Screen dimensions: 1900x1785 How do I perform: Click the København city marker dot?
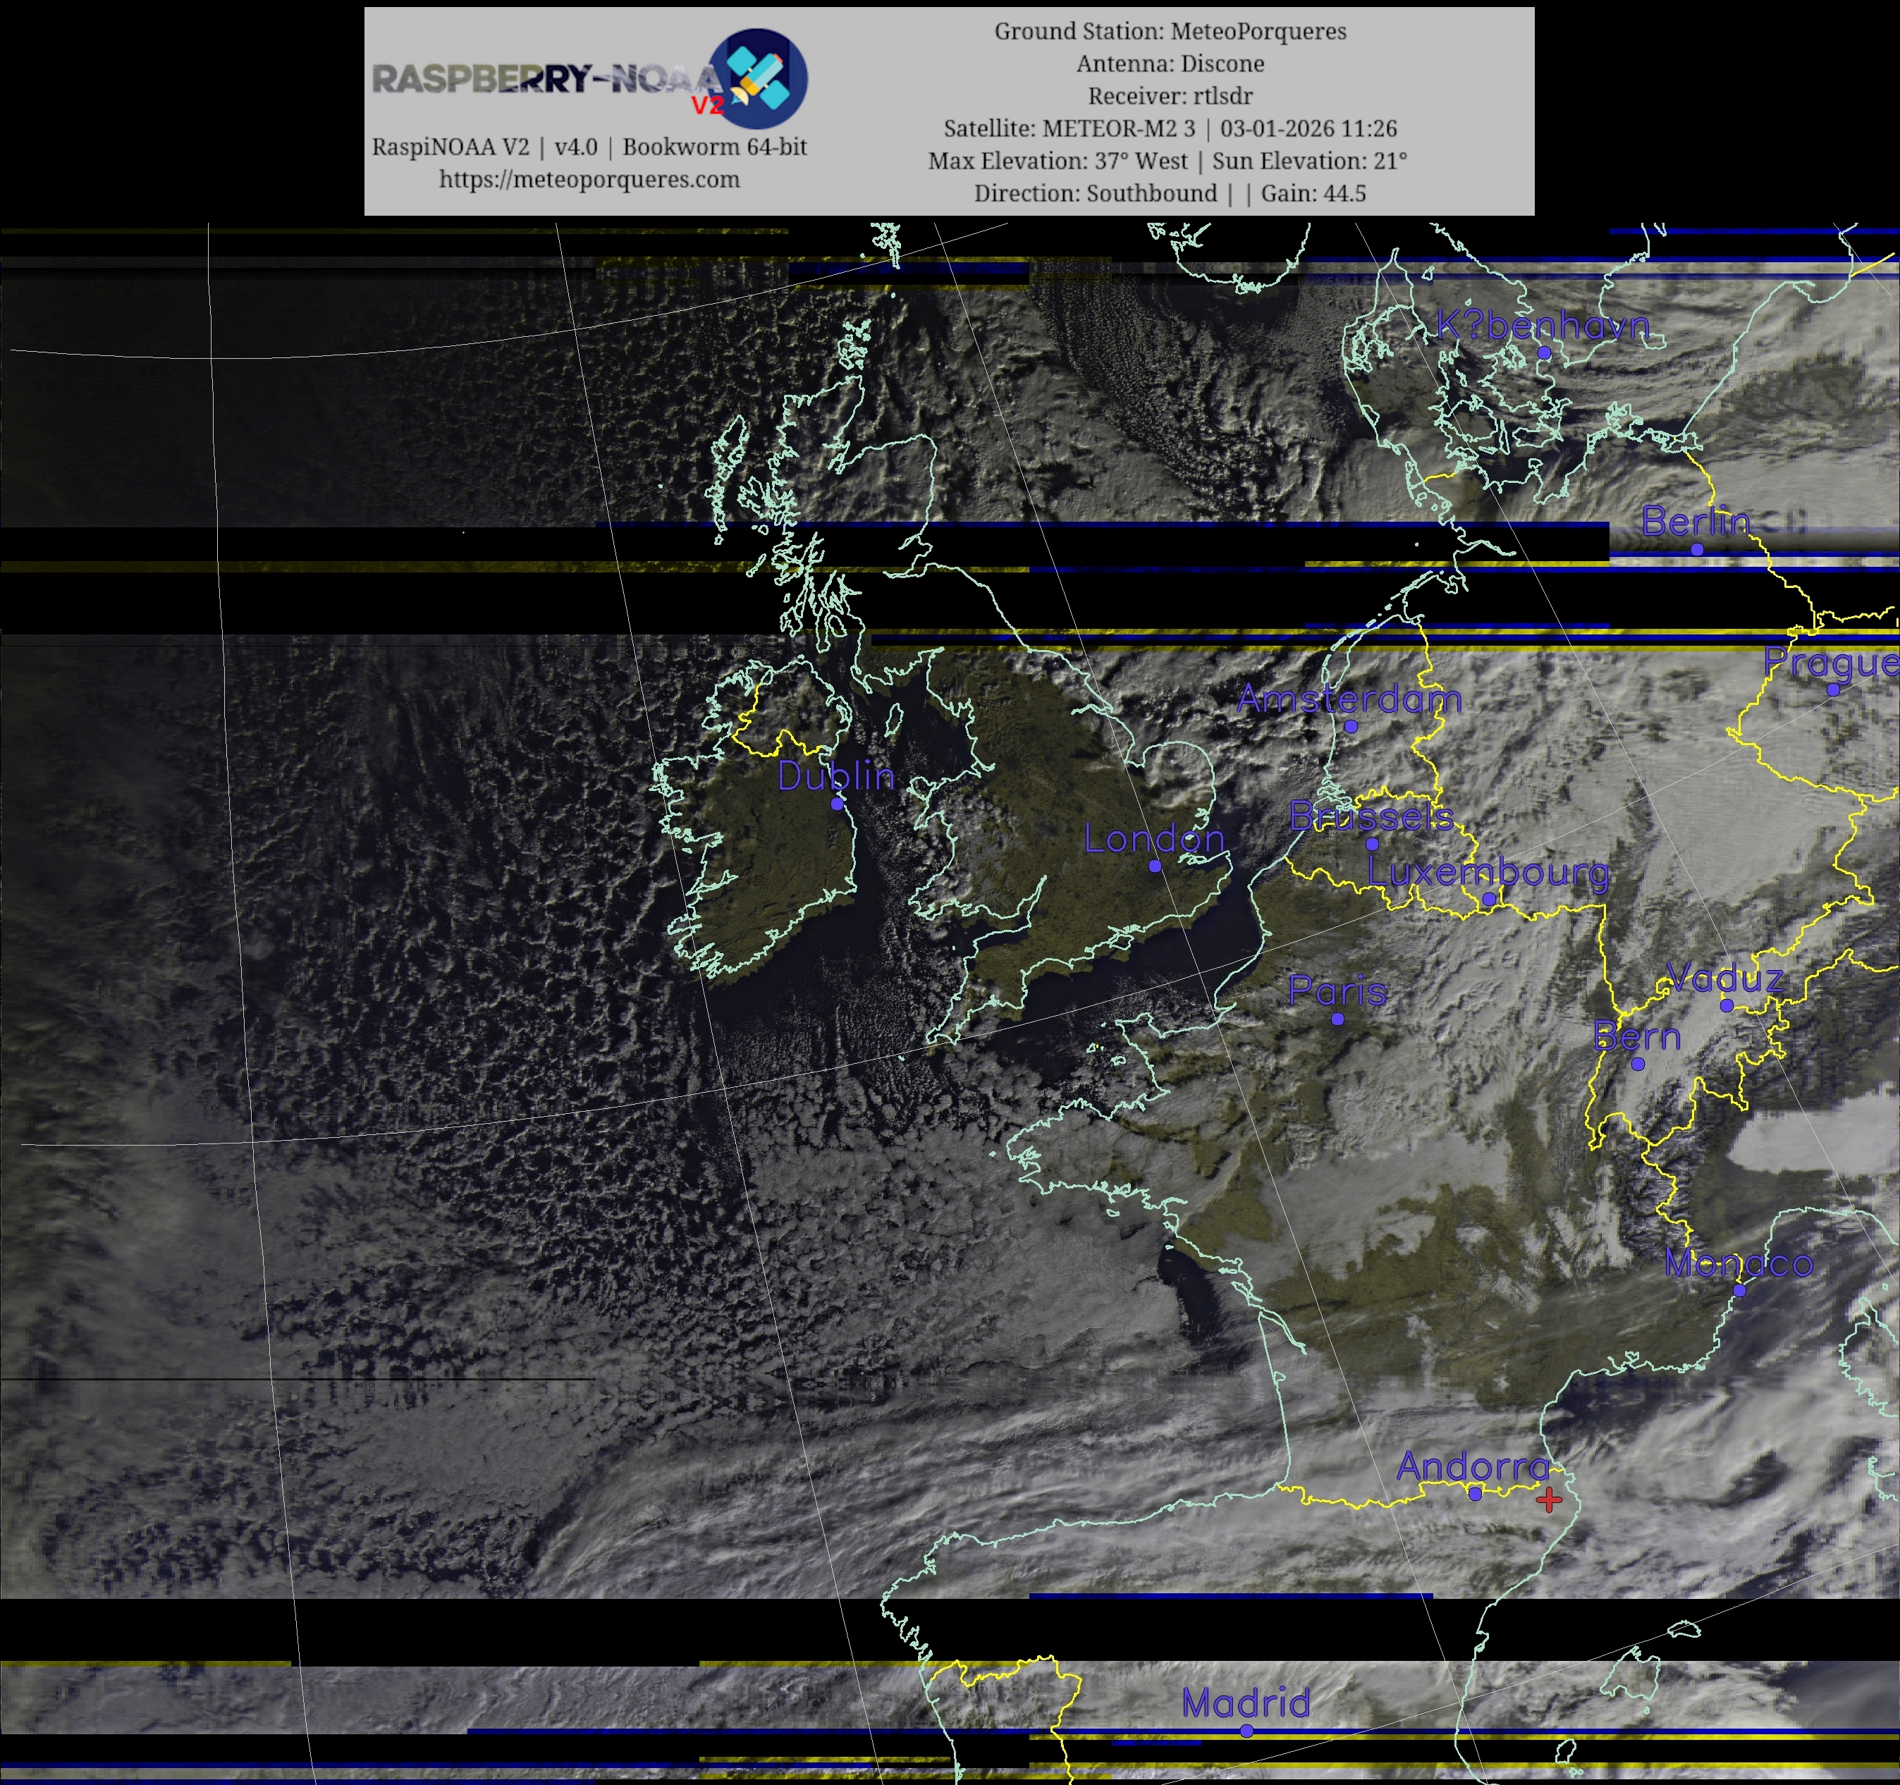[x=1543, y=352]
